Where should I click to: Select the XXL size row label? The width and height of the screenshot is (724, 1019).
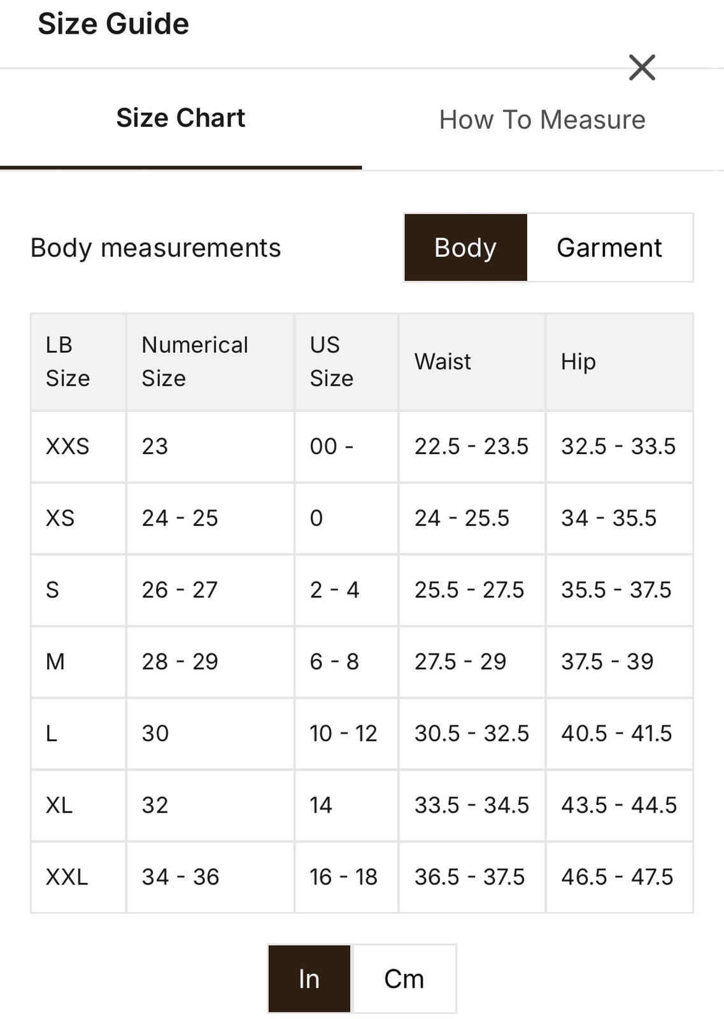(67, 877)
